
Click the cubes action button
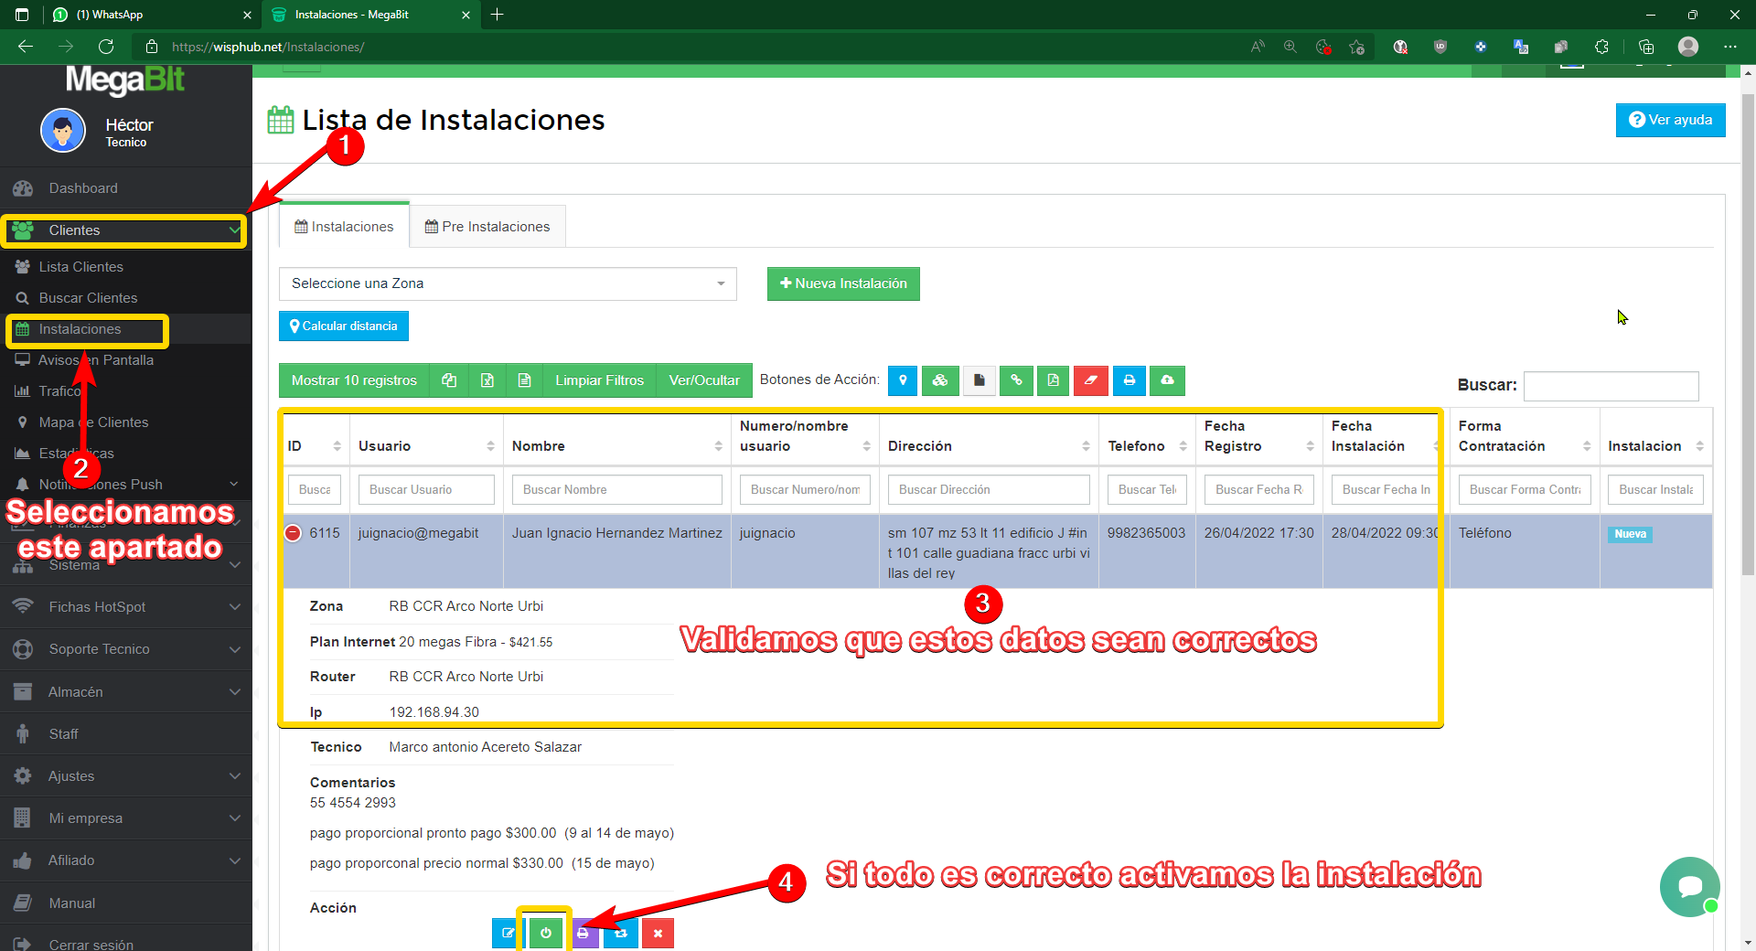click(x=940, y=380)
